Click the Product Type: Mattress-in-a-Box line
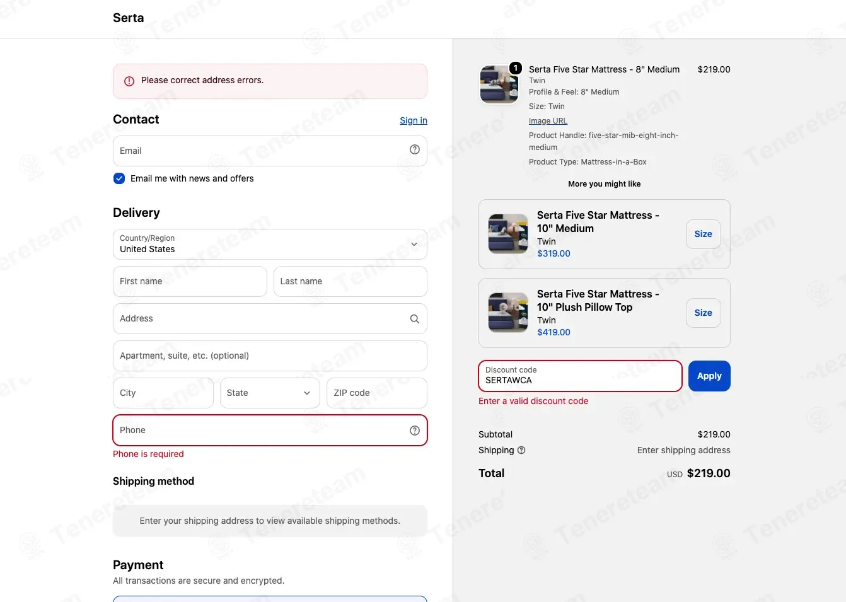The height and width of the screenshot is (602, 846). pyautogui.click(x=588, y=162)
